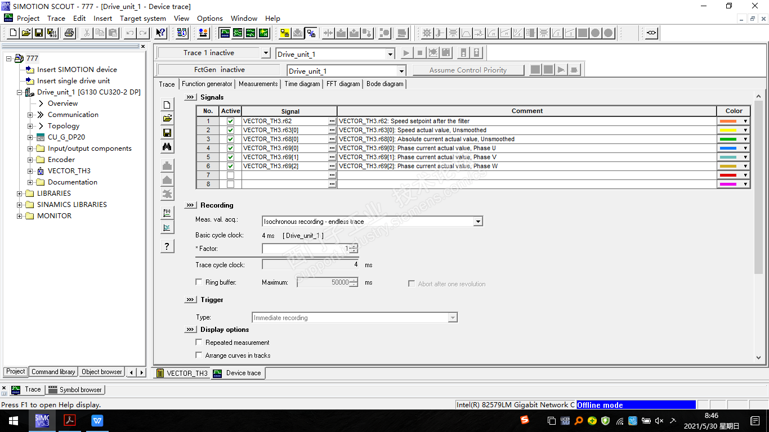Viewport: 769px width, 432px height.
Task: Click the Start trace play button
Action: point(406,53)
